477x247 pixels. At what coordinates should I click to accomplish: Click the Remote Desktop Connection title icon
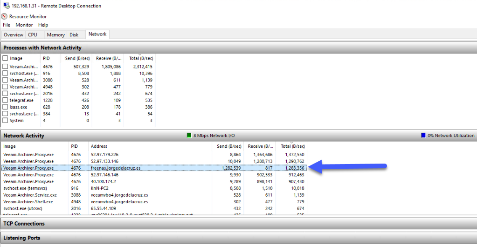pyautogui.click(x=7, y=6)
